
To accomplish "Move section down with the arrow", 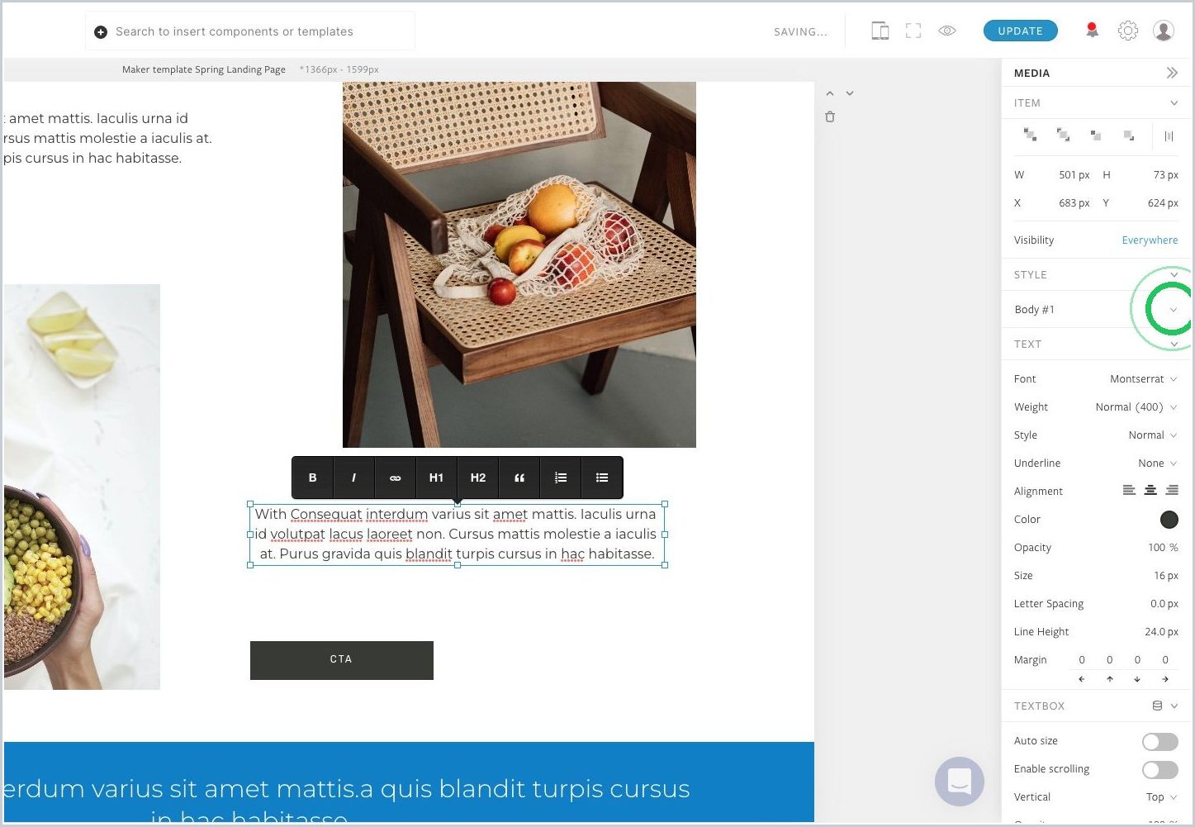I will (x=850, y=93).
